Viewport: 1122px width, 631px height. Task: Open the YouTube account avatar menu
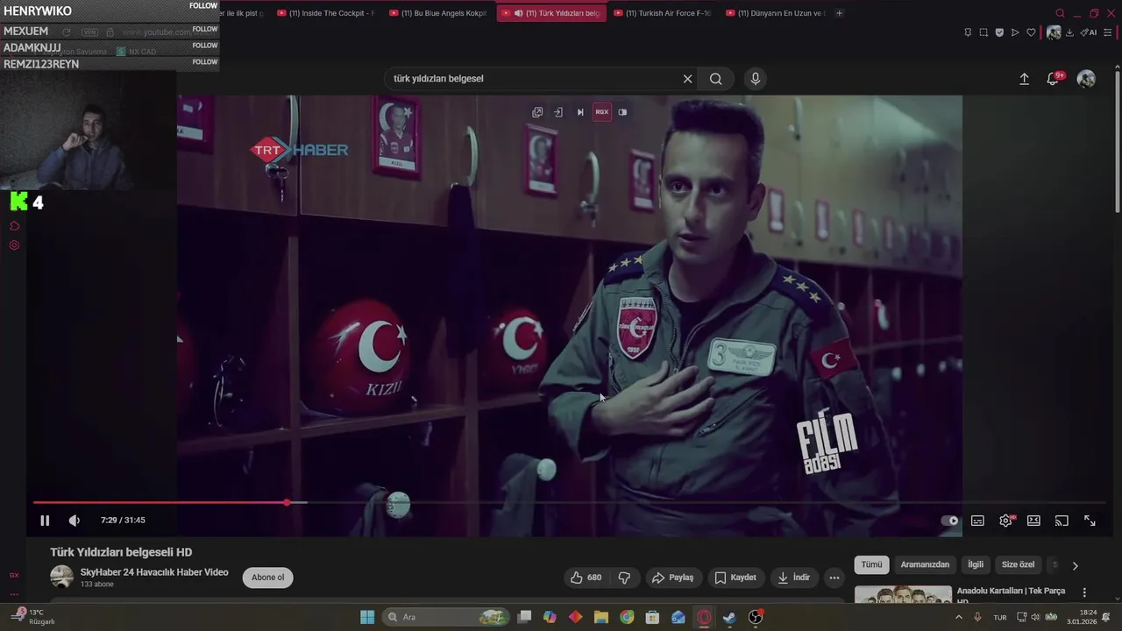click(x=1086, y=79)
